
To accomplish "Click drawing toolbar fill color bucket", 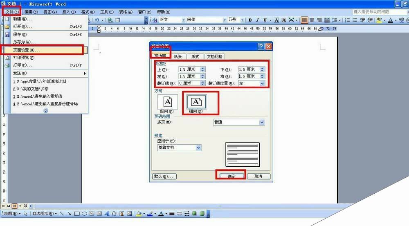I will pos(139,213).
